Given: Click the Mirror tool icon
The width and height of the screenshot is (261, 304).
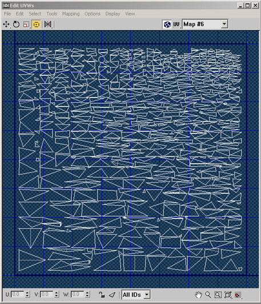Looking at the screenshot, I should [x=48, y=25].
